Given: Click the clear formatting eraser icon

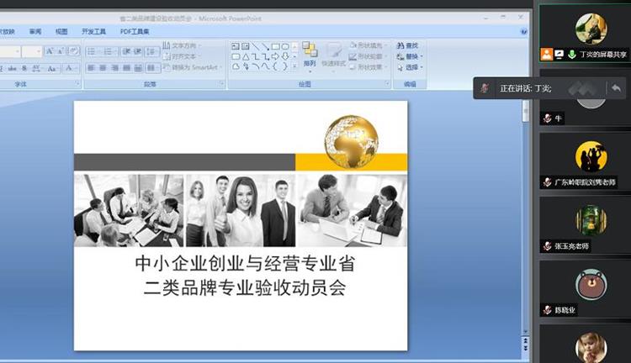Looking at the screenshot, I should 74,51.
